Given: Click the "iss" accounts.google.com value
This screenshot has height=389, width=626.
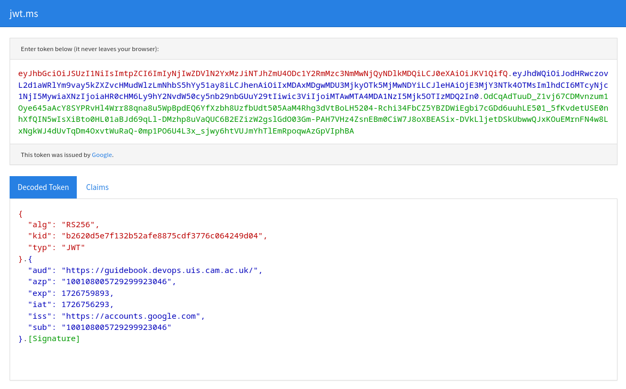Looking at the screenshot, I should point(132,316).
